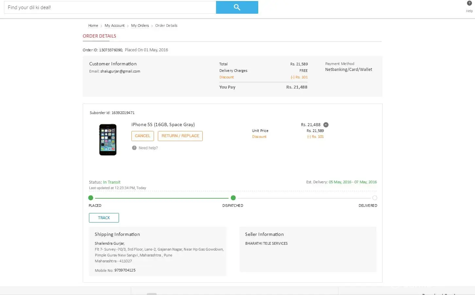Click the magnifier search button
Screen dimensions: 475x295
pyautogui.click(x=237, y=7)
